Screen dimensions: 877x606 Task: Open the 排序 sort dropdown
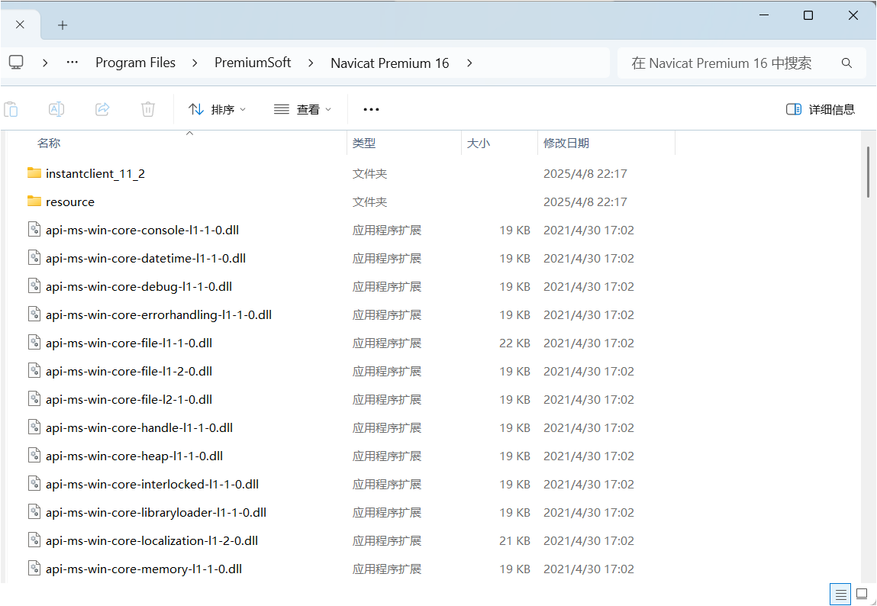pos(217,110)
